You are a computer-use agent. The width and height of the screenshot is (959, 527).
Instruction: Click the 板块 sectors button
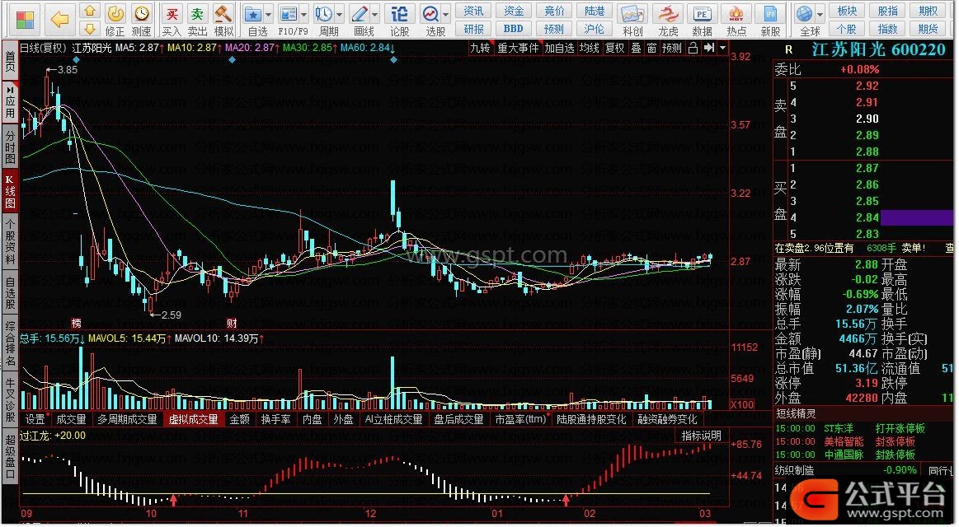pos(847,11)
